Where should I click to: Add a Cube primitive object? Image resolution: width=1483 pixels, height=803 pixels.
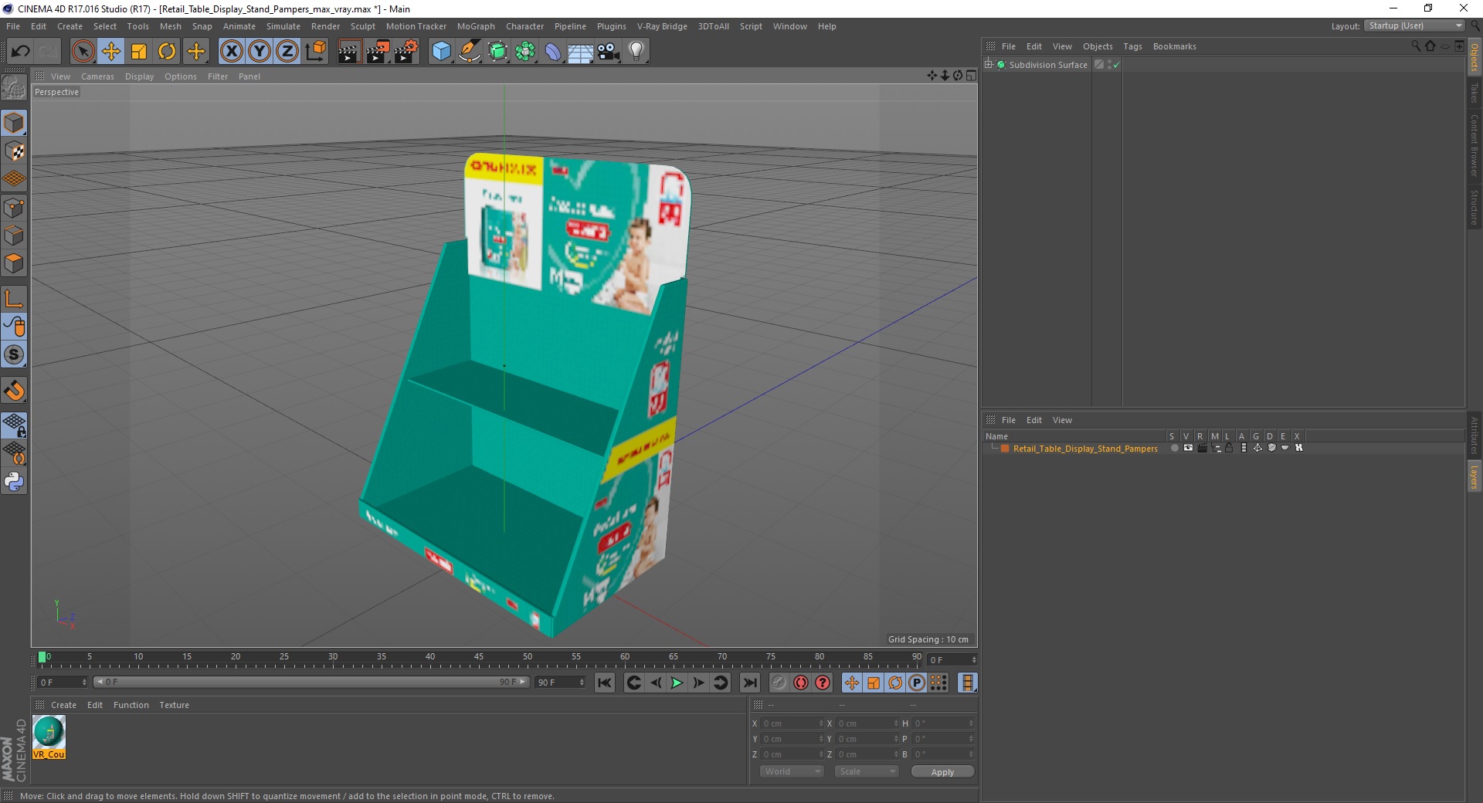click(x=441, y=52)
